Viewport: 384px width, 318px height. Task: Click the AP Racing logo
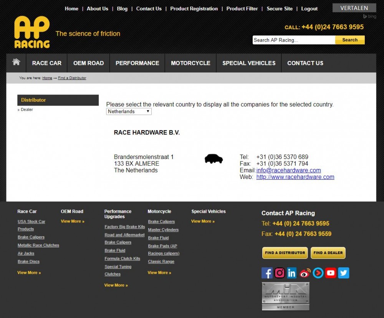[32, 32]
